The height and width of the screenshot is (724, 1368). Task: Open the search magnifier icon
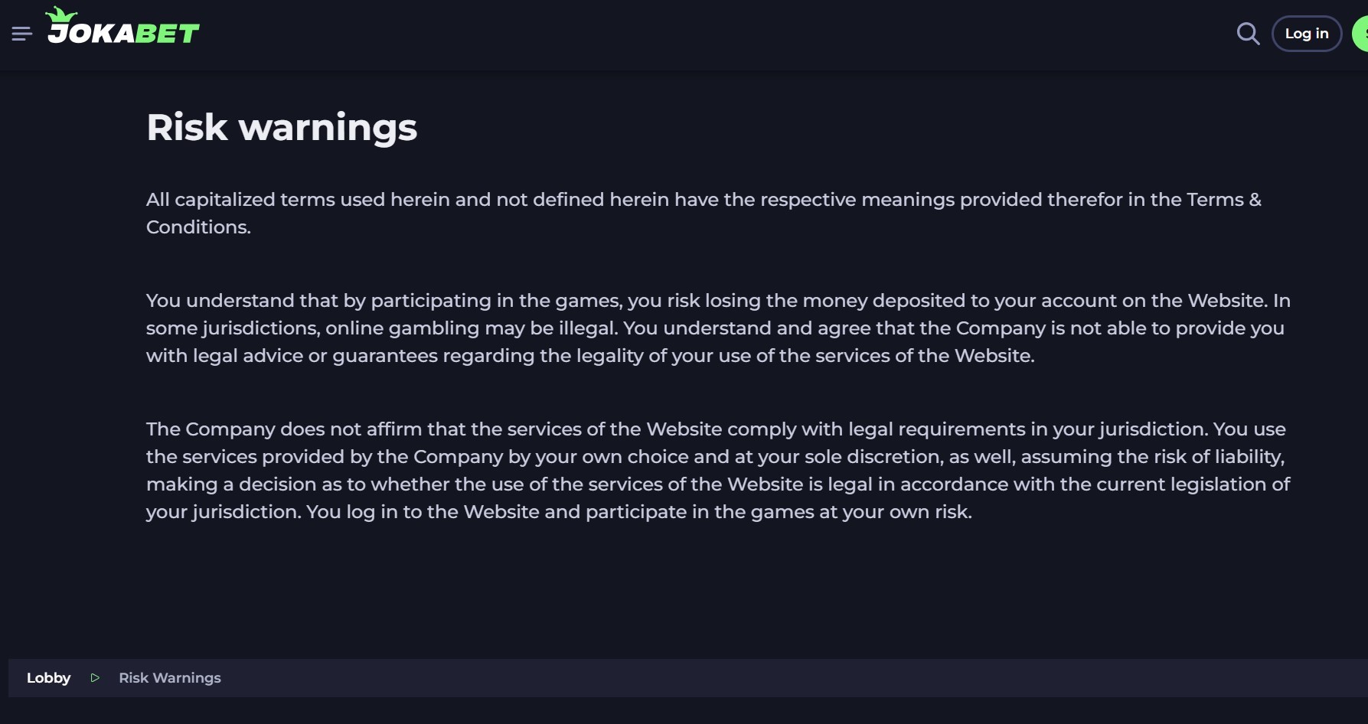pyautogui.click(x=1248, y=34)
